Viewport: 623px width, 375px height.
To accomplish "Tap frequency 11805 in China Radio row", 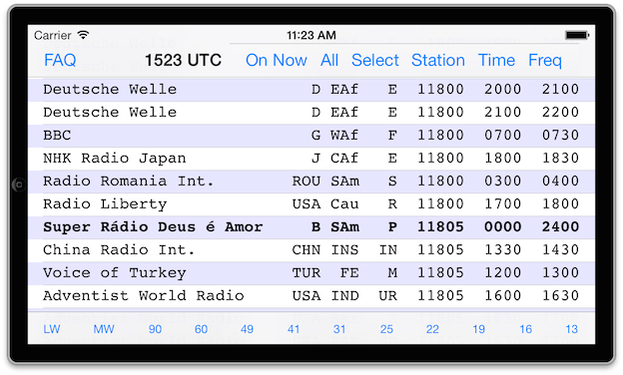I will 440,250.
